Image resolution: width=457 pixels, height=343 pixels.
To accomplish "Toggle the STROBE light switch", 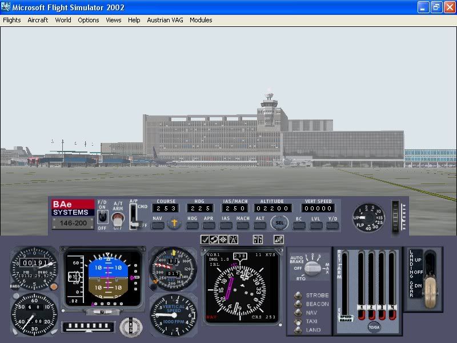I will pyautogui.click(x=300, y=295).
